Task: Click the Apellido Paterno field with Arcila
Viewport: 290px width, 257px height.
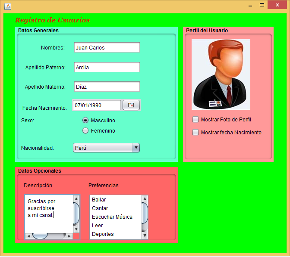Action: pyautogui.click(x=107, y=67)
